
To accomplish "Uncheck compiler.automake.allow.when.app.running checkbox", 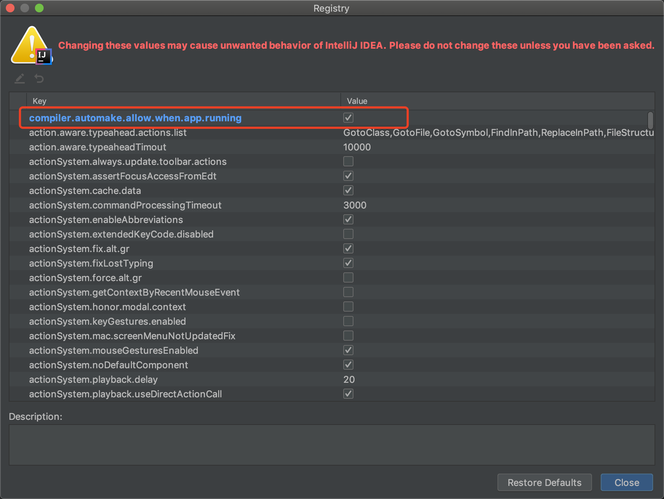I will tap(348, 118).
